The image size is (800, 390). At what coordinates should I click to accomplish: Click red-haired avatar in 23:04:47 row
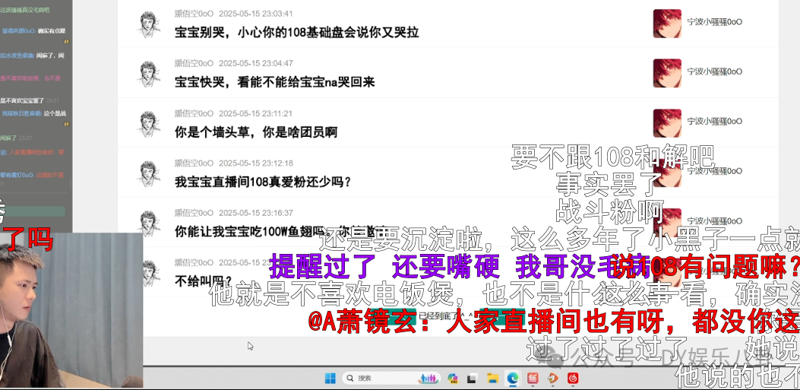tap(667, 73)
